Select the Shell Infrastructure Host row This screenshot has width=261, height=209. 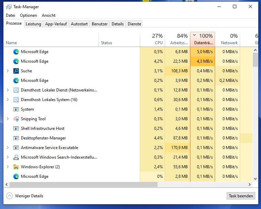click(x=128, y=128)
